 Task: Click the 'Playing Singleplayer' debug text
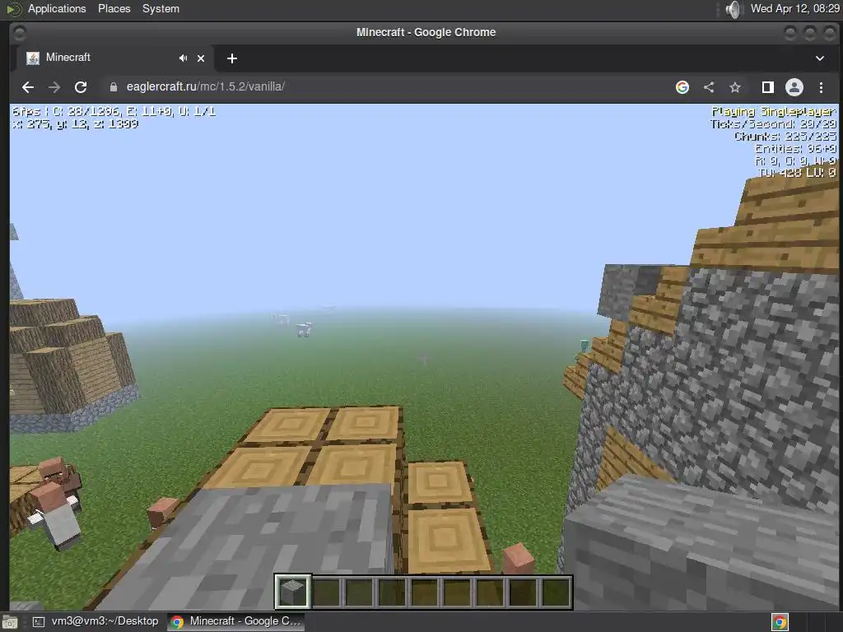click(773, 111)
